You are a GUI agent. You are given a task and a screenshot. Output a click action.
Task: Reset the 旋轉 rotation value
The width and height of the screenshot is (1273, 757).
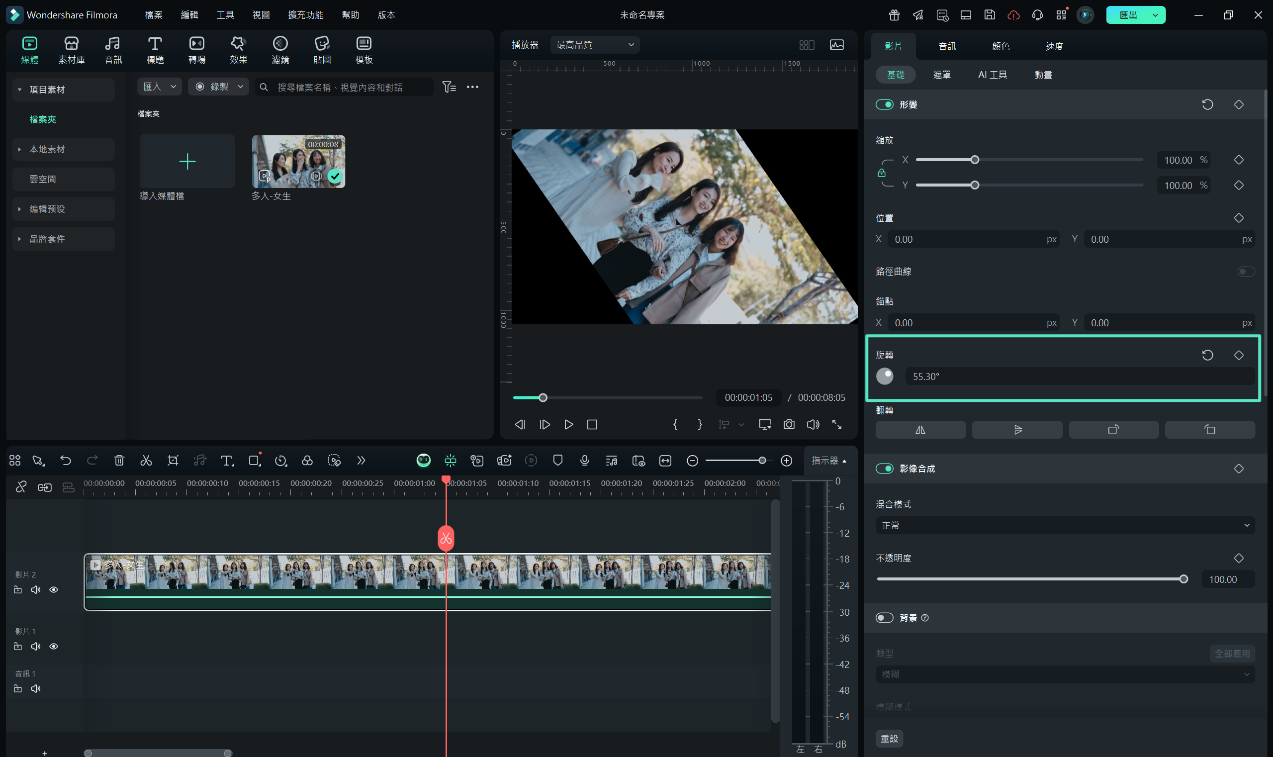1207,355
